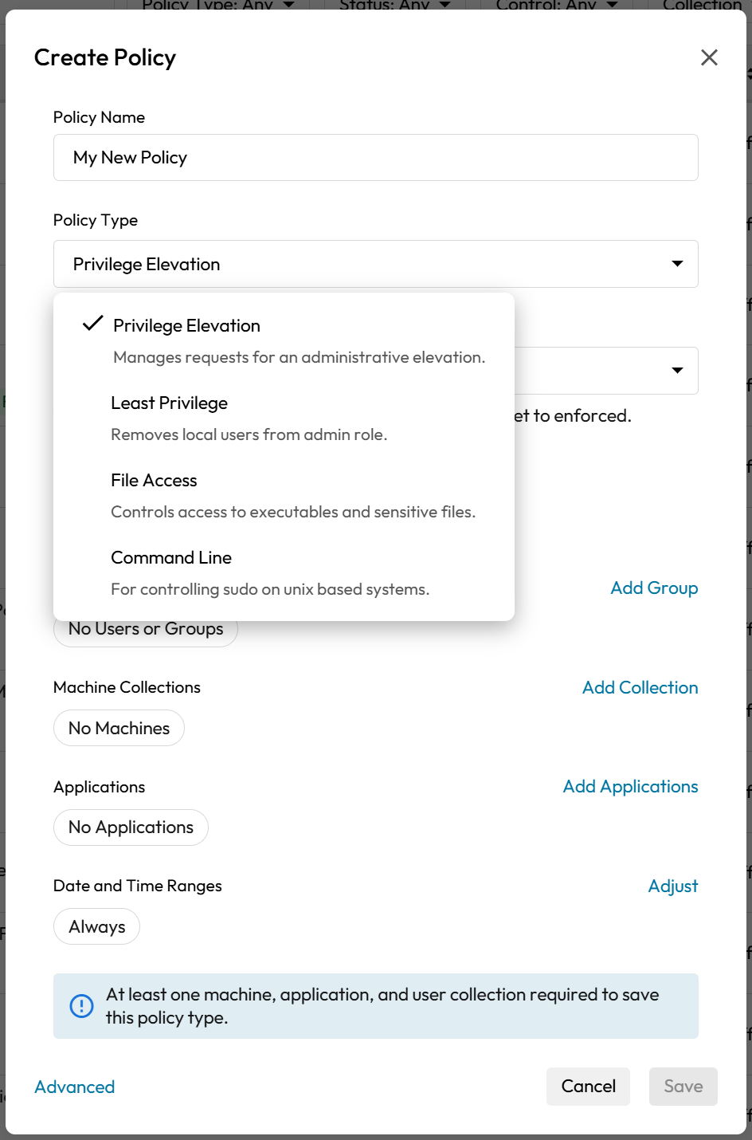
Task: Click the Add Group link
Action: tap(654, 588)
